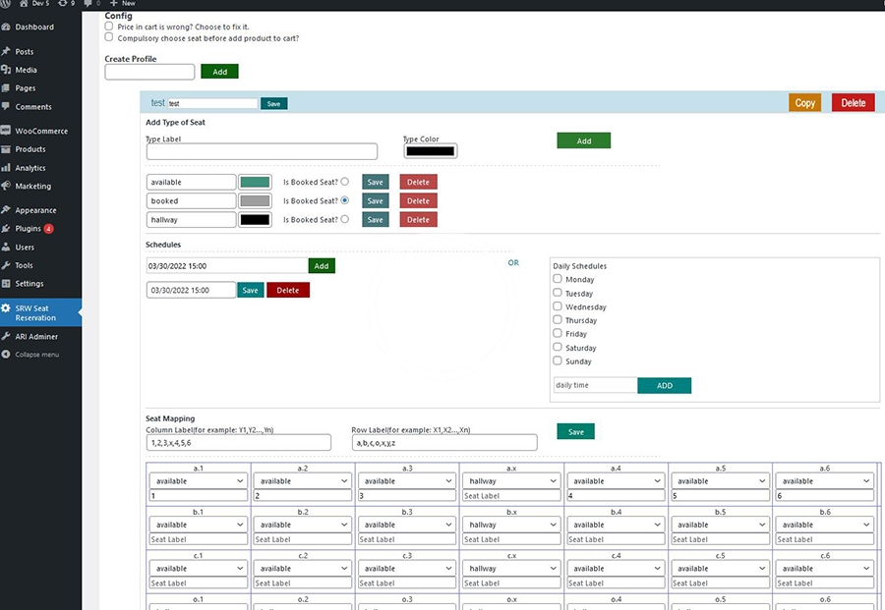Open the Plugins menu icon
Viewport: 885px width, 610px height.
coord(7,229)
